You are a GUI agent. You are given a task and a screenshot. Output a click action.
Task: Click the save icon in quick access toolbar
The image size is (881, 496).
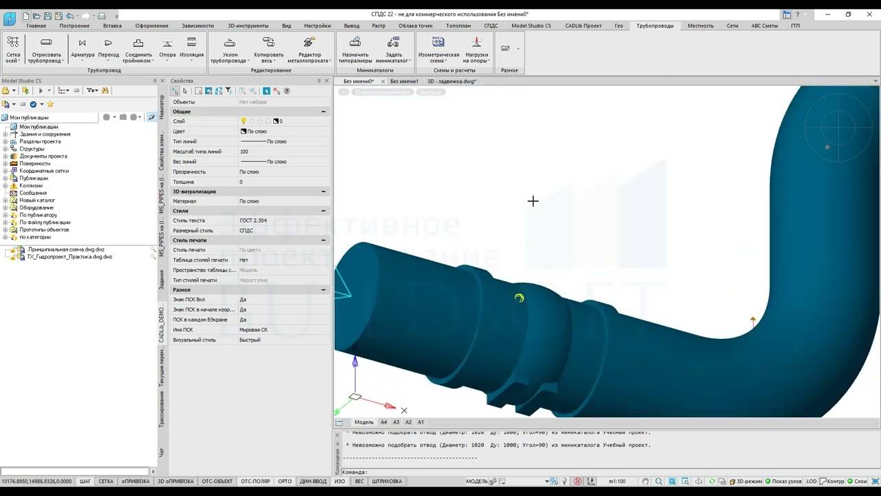48,15
